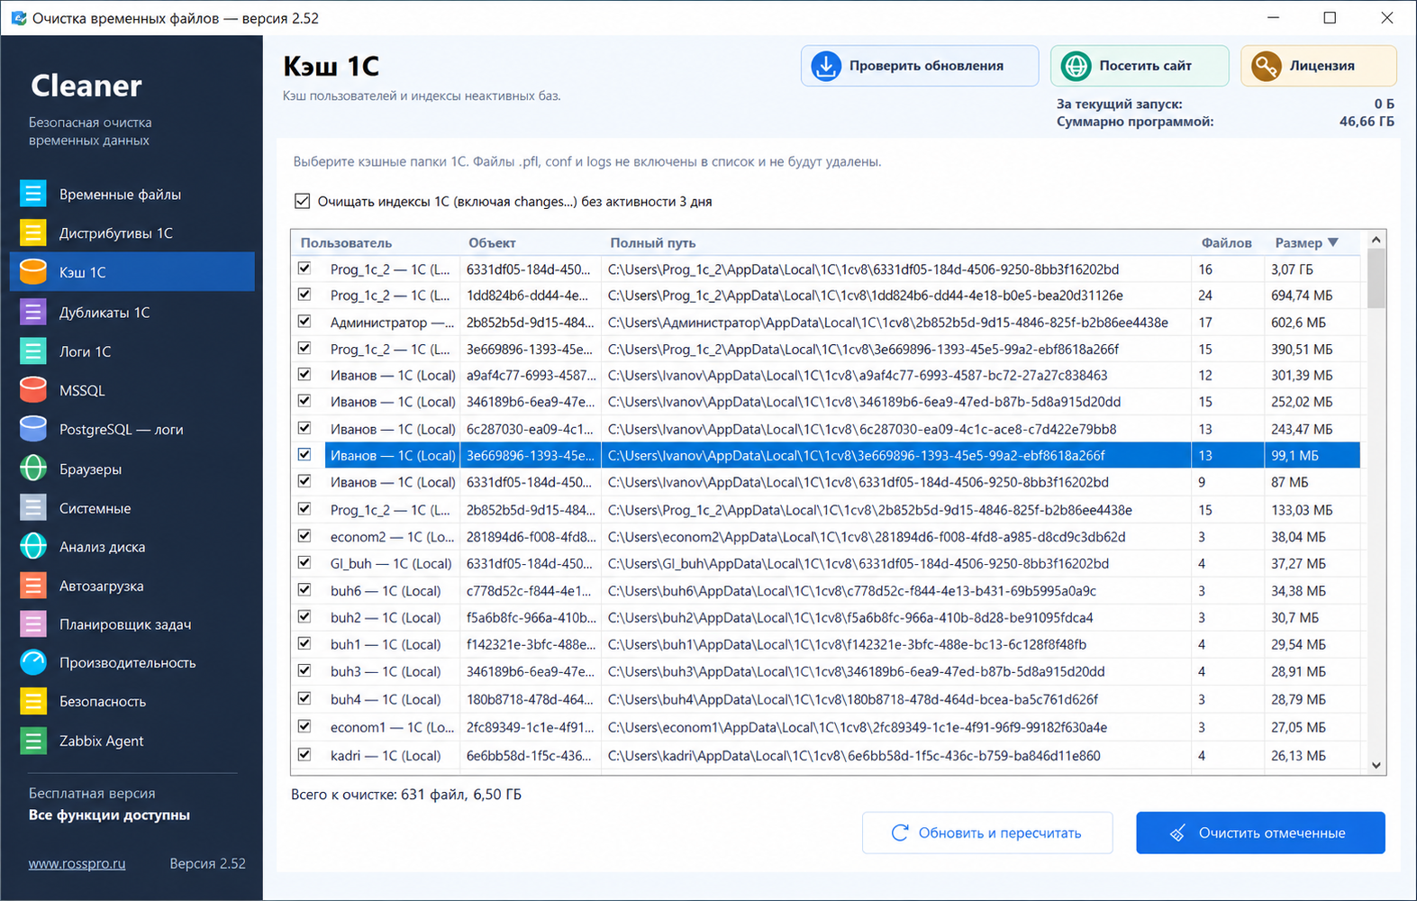Image resolution: width=1417 pixels, height=901 pixels.
Task: Click the Логи 1С sidebar icon
Action: click(x=33, y=350)
